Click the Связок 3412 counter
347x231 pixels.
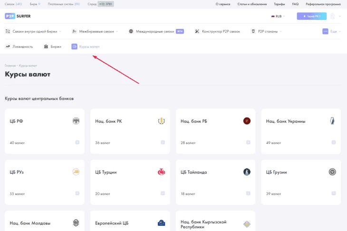pos(13,4)
